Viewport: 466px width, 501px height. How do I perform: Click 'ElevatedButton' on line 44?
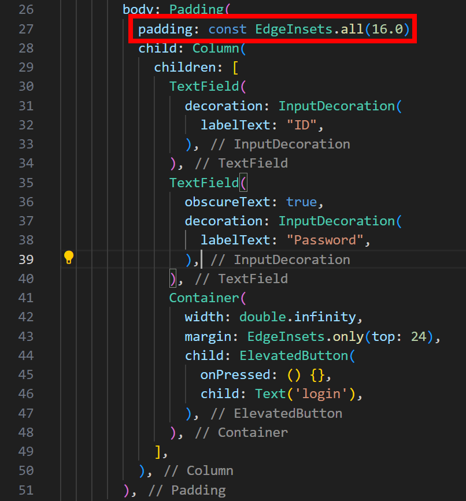[x=294, y=355]
